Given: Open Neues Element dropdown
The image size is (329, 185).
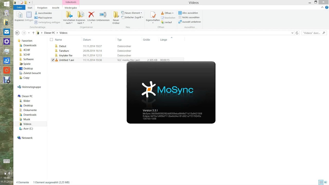Looking at the screenshot, I should tap(131, 13).
